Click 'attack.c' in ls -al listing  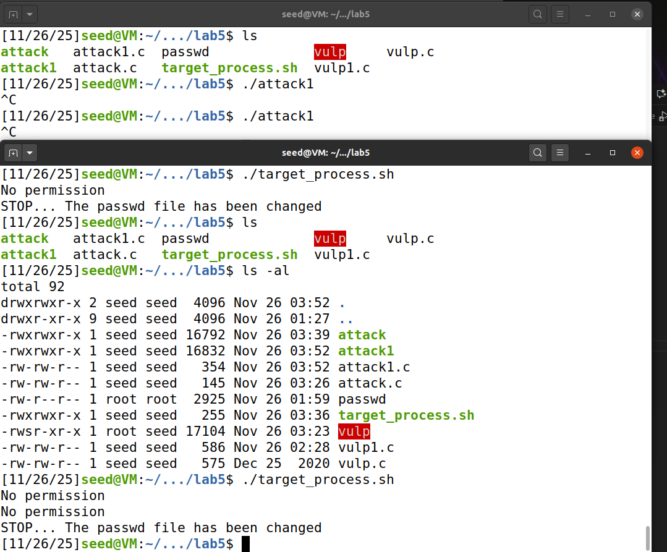tap(370, 383)
